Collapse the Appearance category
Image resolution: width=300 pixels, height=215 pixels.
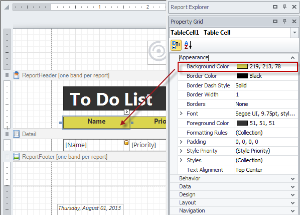(x=293, y=57)
